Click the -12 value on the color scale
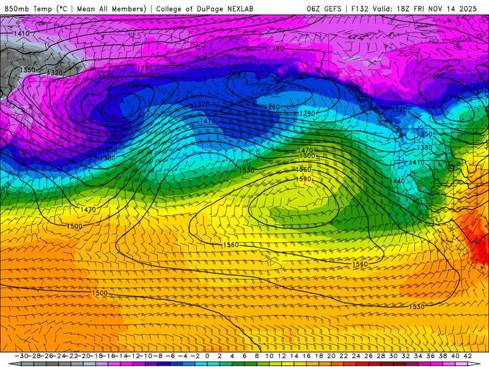The width and height of the screenshot is (489, 367). pyautogui.click(x=133, y=356)
